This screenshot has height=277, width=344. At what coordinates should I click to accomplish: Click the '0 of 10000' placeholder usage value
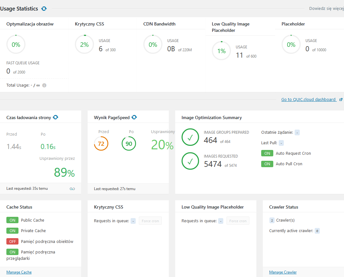316,49
